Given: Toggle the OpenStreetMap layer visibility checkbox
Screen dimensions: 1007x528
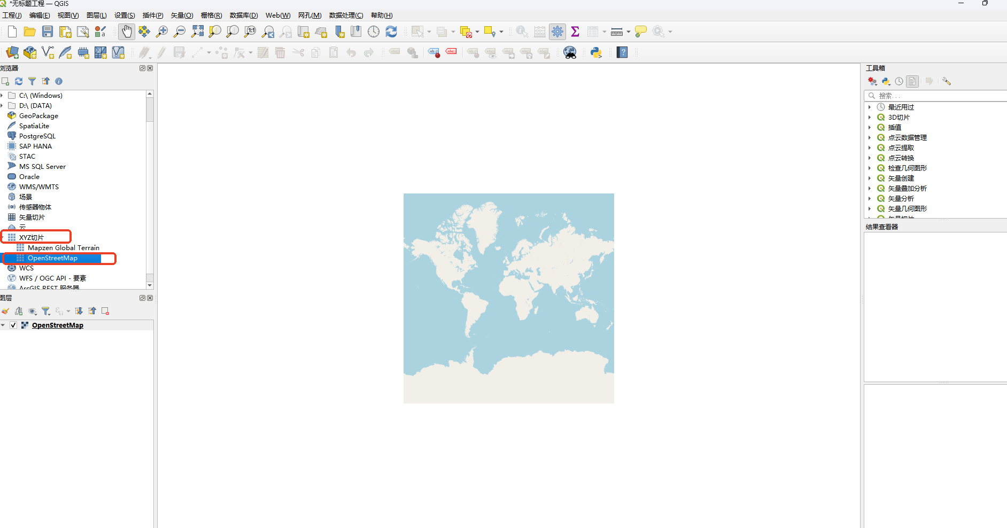Looking at the screenshot, I should pos(13,325).
